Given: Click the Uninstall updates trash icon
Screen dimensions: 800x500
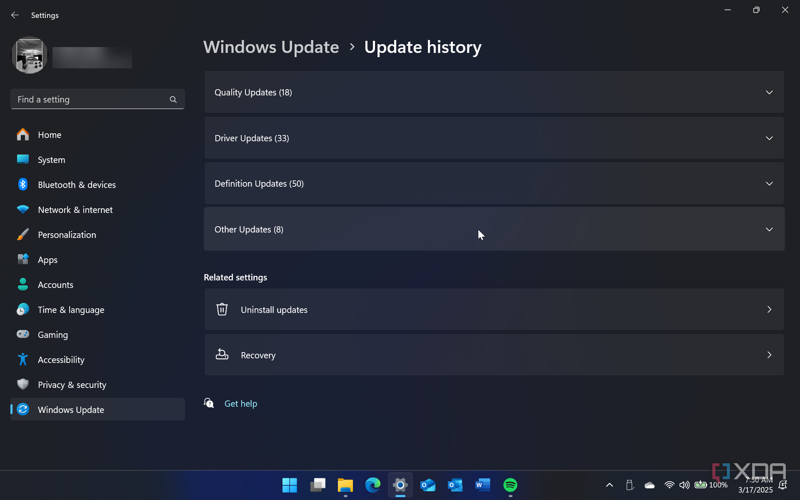Looking at the screenshot, I should pos(222,309).
